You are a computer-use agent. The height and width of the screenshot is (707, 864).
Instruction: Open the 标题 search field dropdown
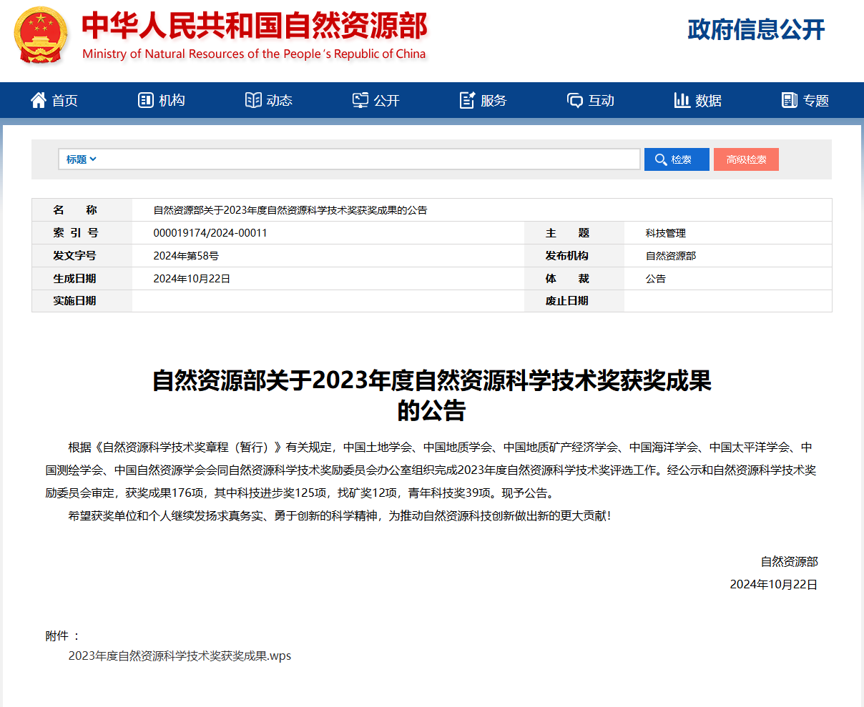(x=81, y=159)
